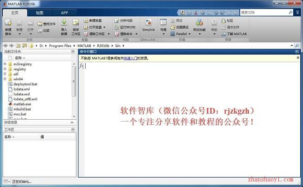Click 设置路径 (Set Path) icon

click(173, 27)
